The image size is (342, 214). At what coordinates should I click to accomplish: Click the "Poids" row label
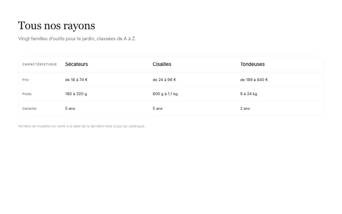point(27,94)
